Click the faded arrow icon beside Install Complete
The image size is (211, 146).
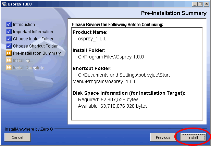(x=9, y=68)
